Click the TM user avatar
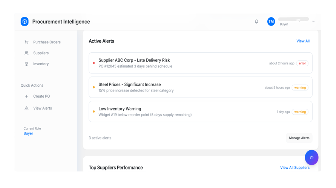 point(271,22)
